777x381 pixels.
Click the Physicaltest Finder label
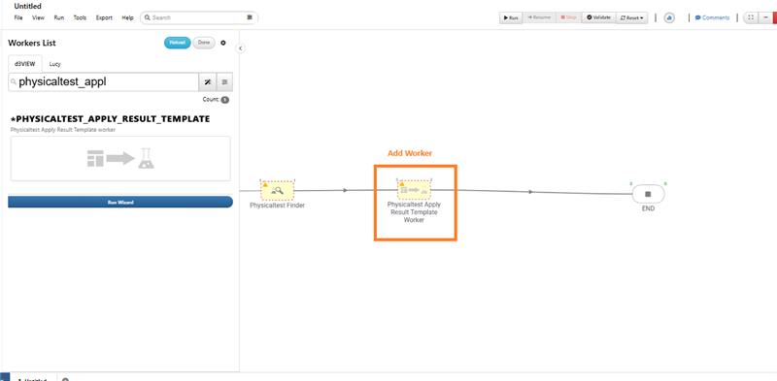pyautogui.click(x=277, y=206)
